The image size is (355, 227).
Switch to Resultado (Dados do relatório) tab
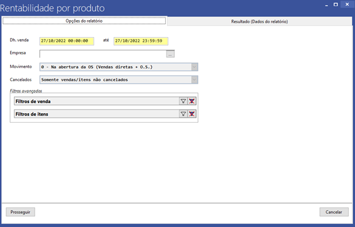click(259, 21)
